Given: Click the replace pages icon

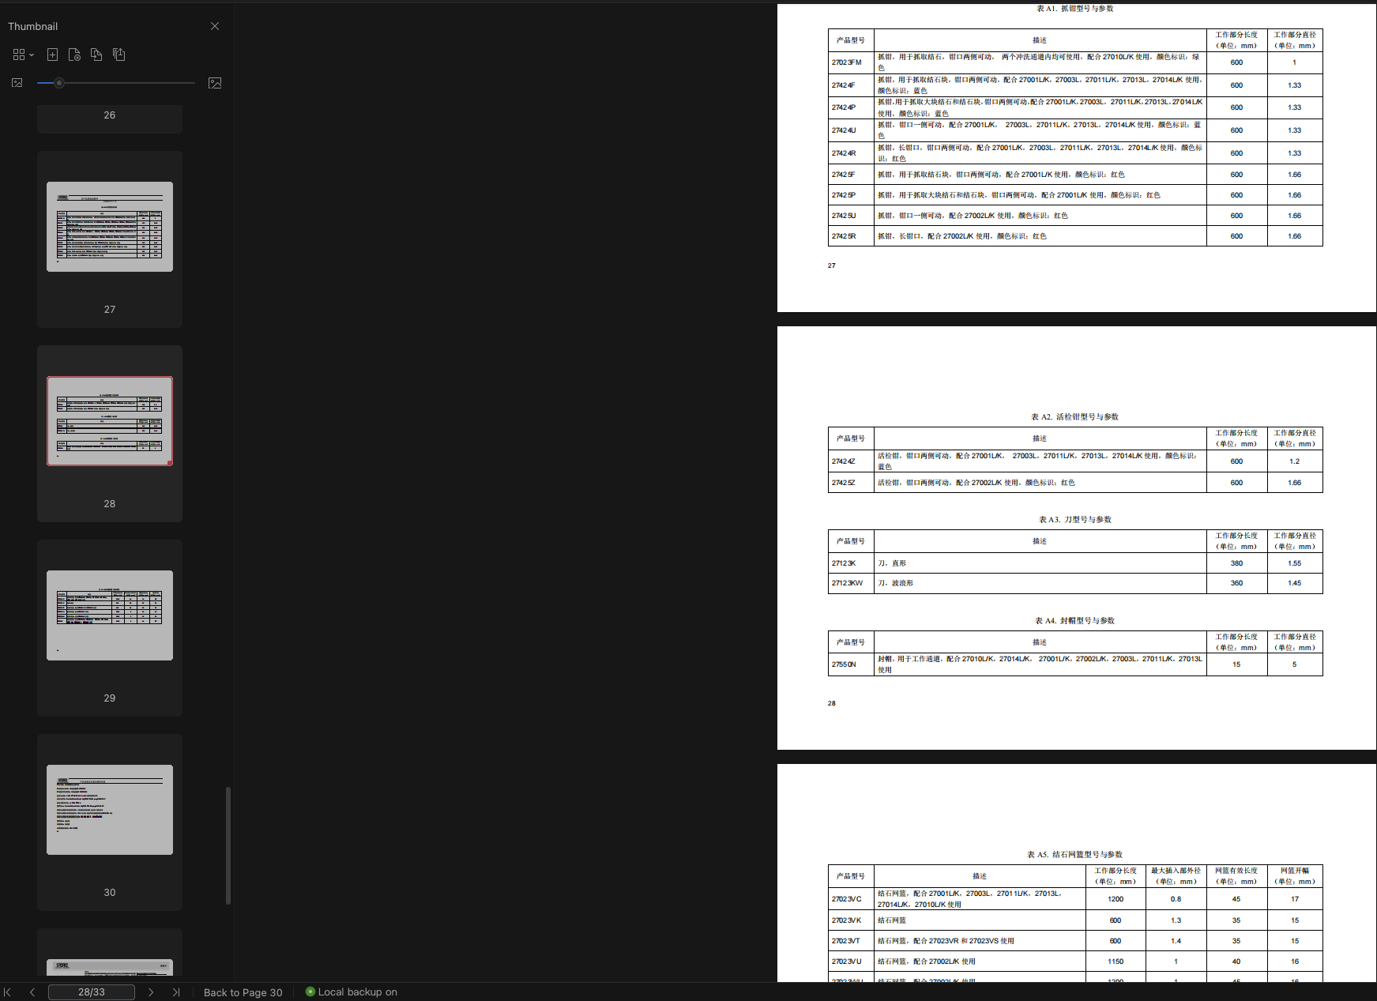Looking at the screenshot, I should tap(96, 55).
